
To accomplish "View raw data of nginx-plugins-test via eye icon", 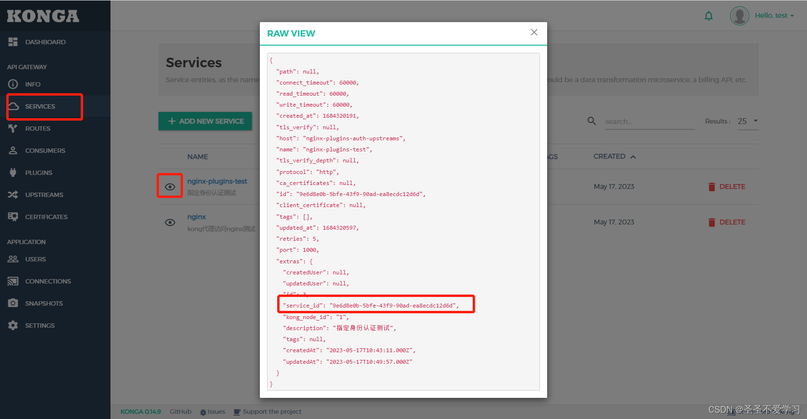I will pos(170,186).
